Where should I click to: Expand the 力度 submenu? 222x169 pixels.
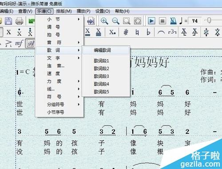pos(59,81)
